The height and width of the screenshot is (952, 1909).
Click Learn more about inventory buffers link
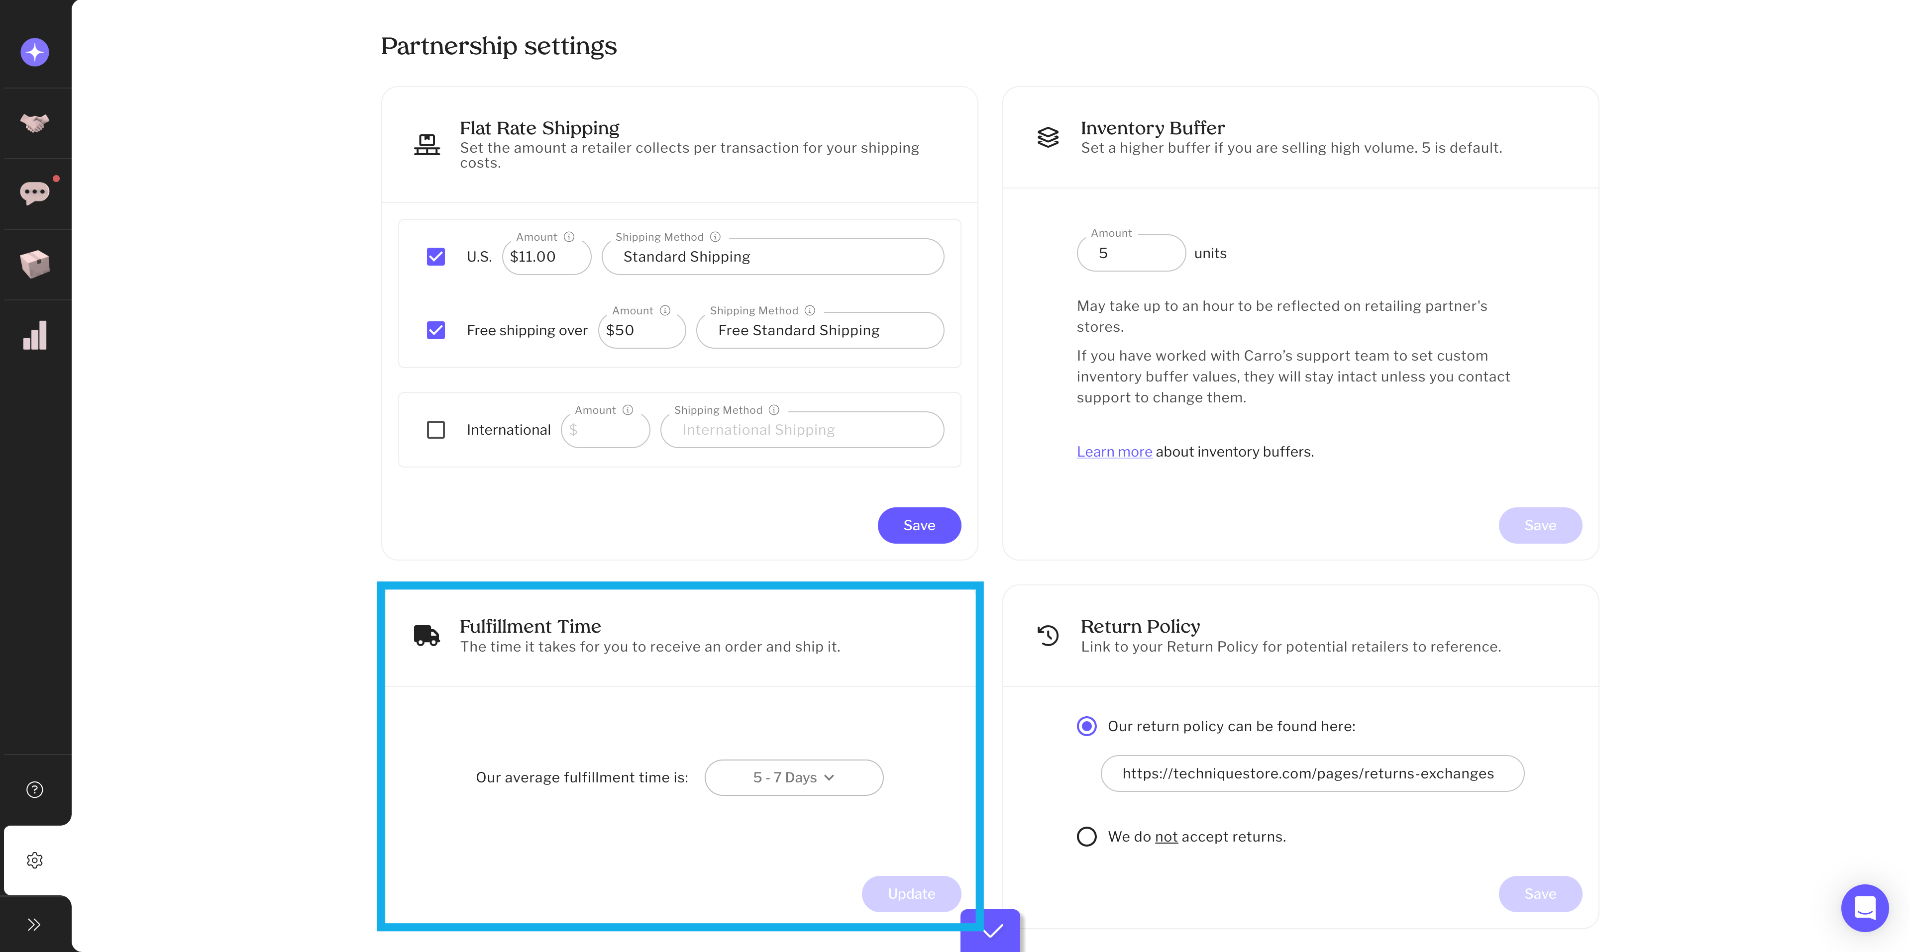[1114, 452]
